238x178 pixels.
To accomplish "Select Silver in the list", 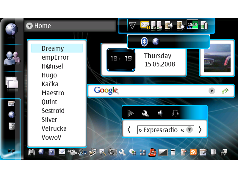I will 57,120.
